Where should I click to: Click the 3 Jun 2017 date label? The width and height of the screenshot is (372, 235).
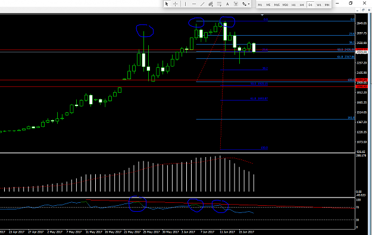point(188,232)
